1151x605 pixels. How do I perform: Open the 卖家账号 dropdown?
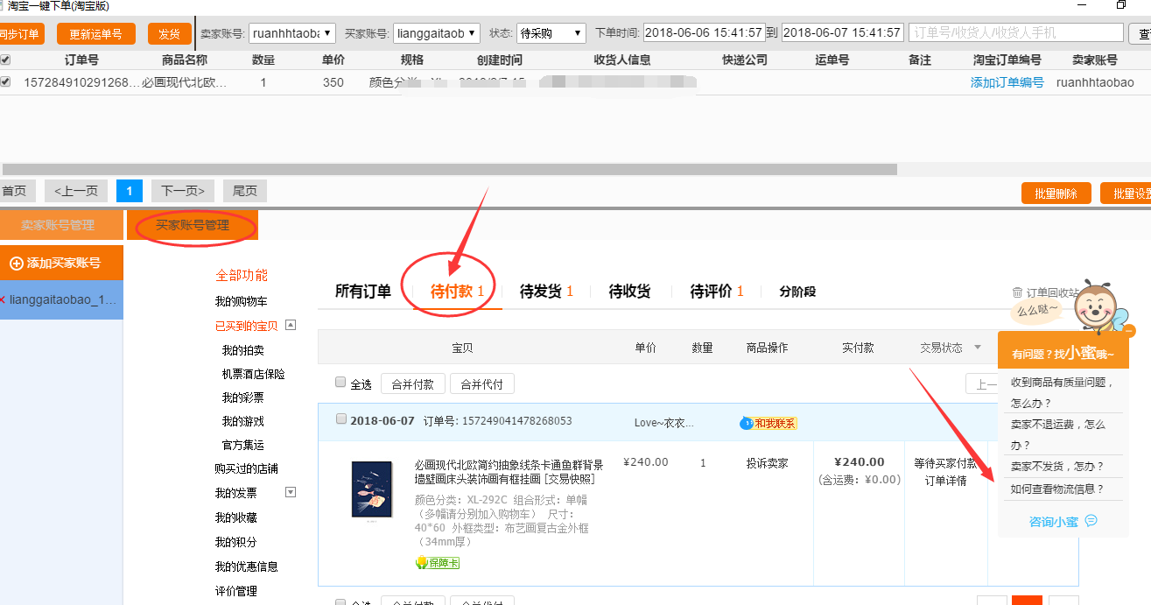(x=292, y=33)
